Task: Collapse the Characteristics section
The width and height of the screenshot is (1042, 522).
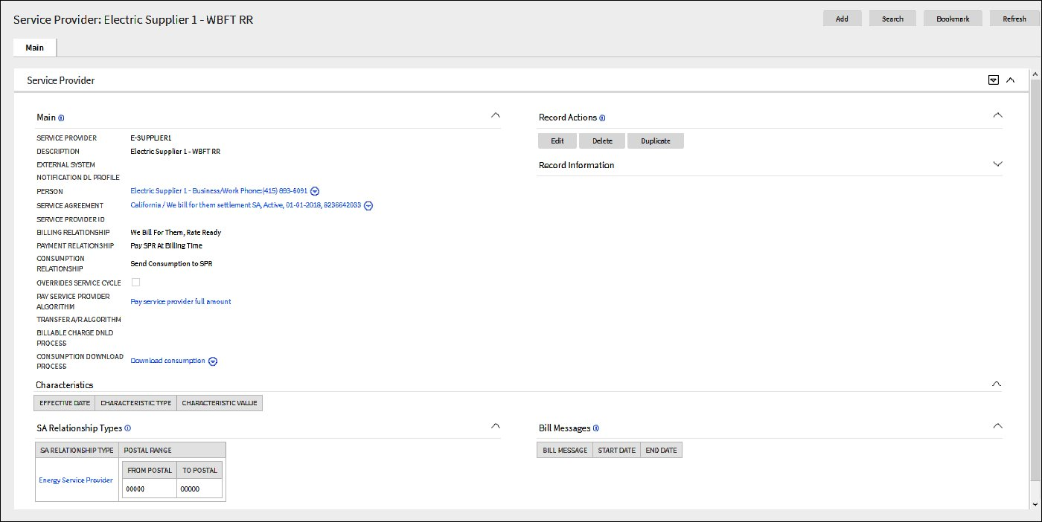Action: click(x=997, y=384)
